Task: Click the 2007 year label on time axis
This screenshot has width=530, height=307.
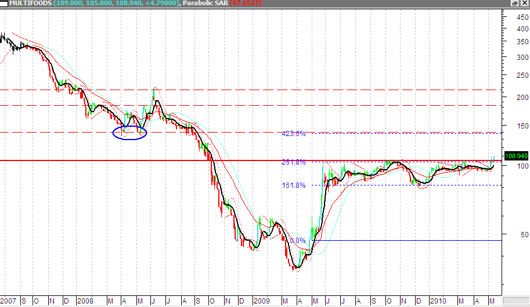Action: (x=9, y=301)
